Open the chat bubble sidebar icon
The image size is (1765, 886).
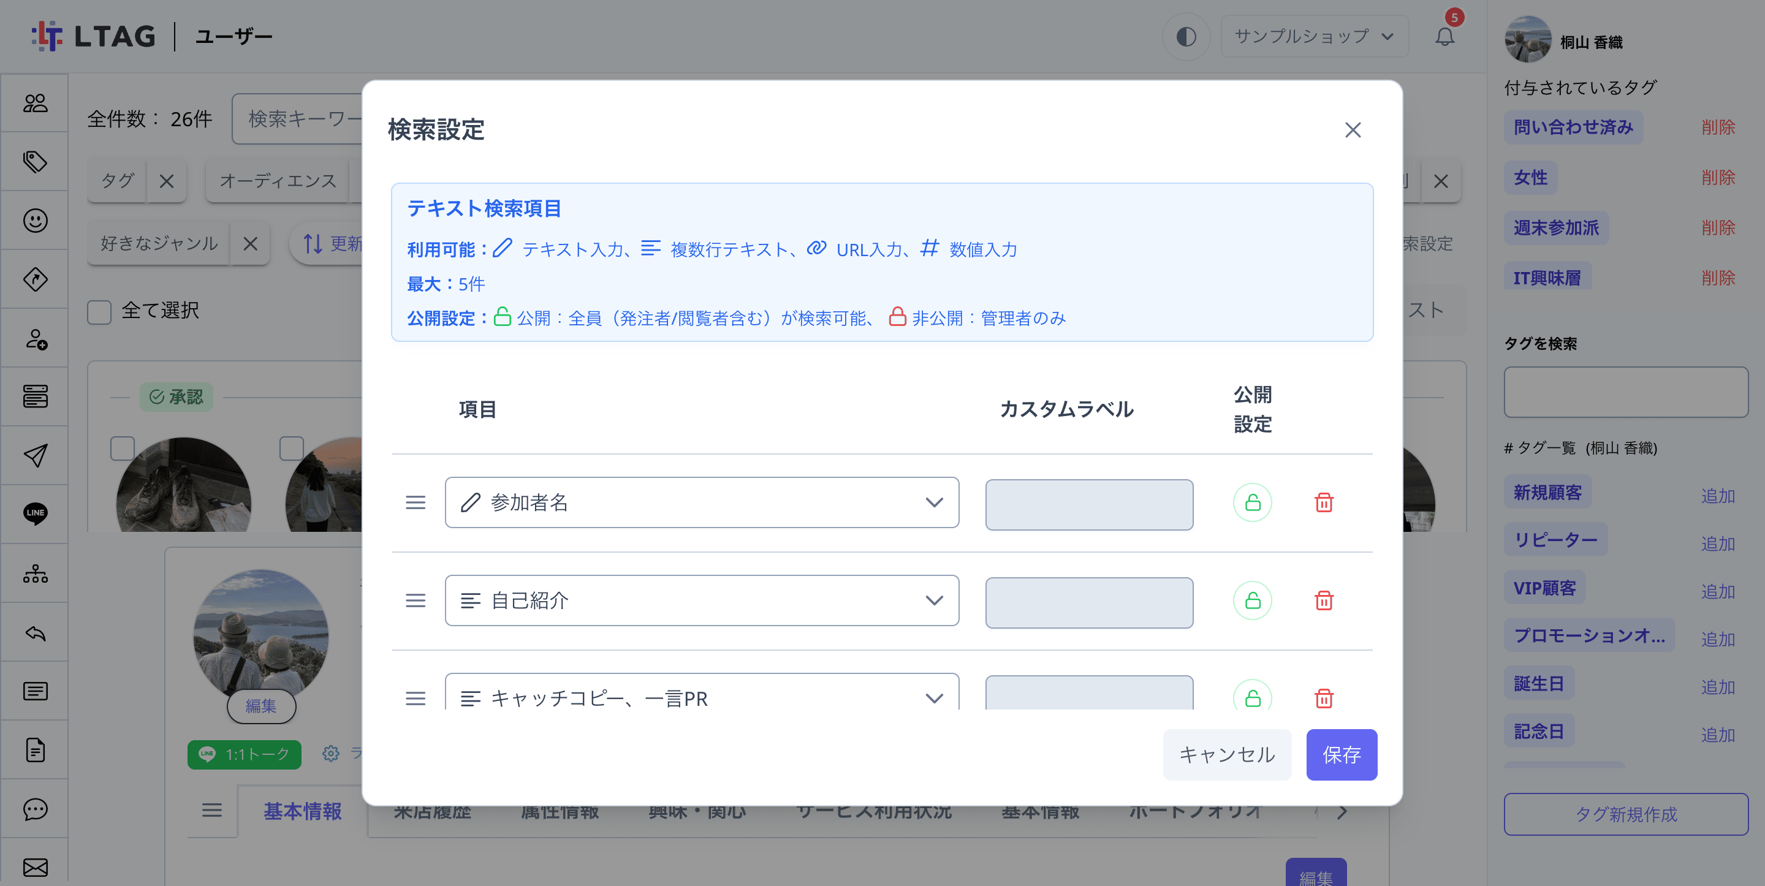click(x=35, y=809)
